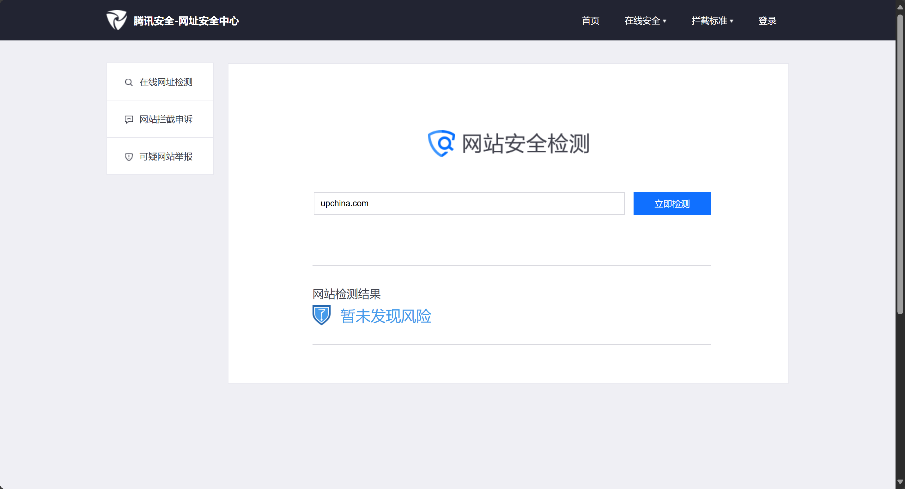Open the 登录 login page

pos(767,21)
